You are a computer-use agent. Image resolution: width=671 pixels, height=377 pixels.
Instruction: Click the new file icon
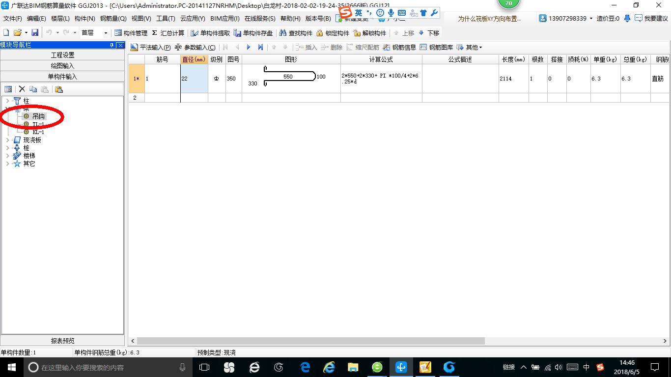click(6, 33)
